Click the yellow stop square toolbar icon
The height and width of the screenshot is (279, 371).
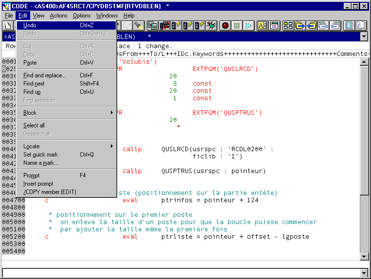point(237,26)
